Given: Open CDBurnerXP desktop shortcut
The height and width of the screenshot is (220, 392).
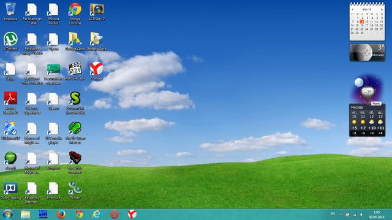Looking at the screenshot, I should 10,131.
